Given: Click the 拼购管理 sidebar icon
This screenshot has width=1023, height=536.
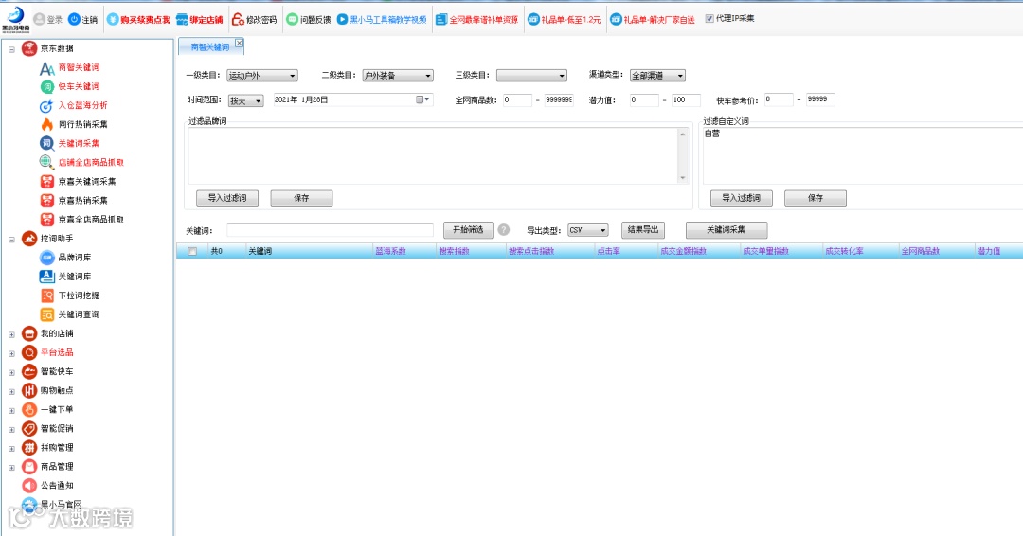Looking at the screenshot, I should [x=29, y=447].
